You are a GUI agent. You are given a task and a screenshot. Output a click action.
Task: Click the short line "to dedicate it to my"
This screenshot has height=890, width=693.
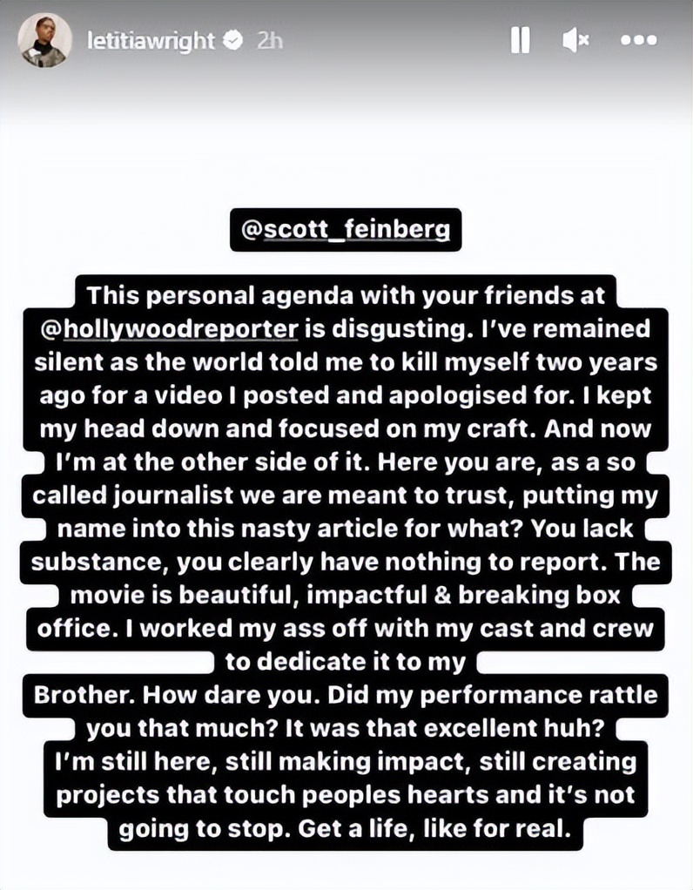click(346, 662)
